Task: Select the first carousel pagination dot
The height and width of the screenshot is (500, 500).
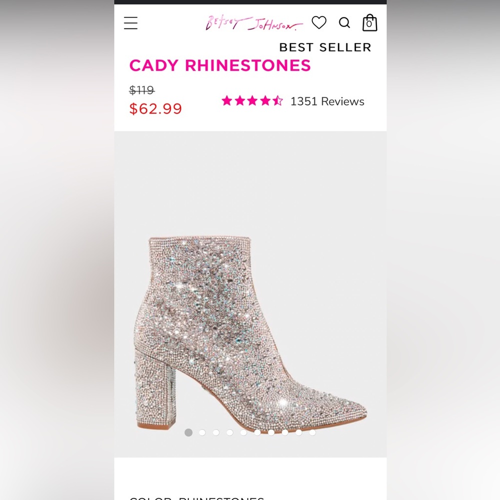Action: tap(188, 431)
